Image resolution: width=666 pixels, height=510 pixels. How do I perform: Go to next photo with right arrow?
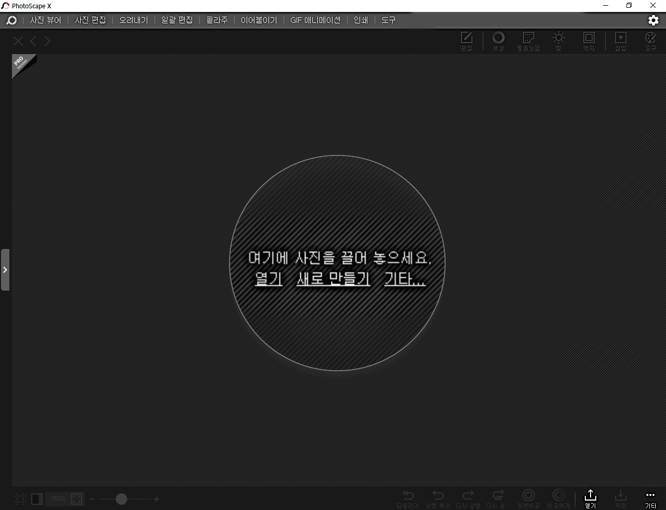[x=47, y=41]
